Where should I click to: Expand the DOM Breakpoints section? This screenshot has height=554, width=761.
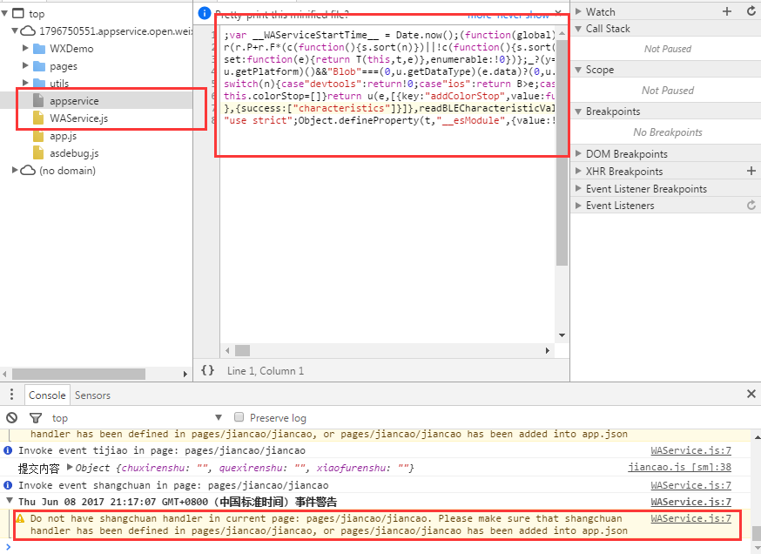point(578,154)
